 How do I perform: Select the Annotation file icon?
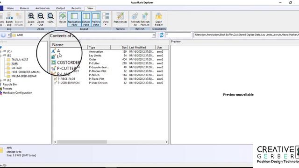54,51
